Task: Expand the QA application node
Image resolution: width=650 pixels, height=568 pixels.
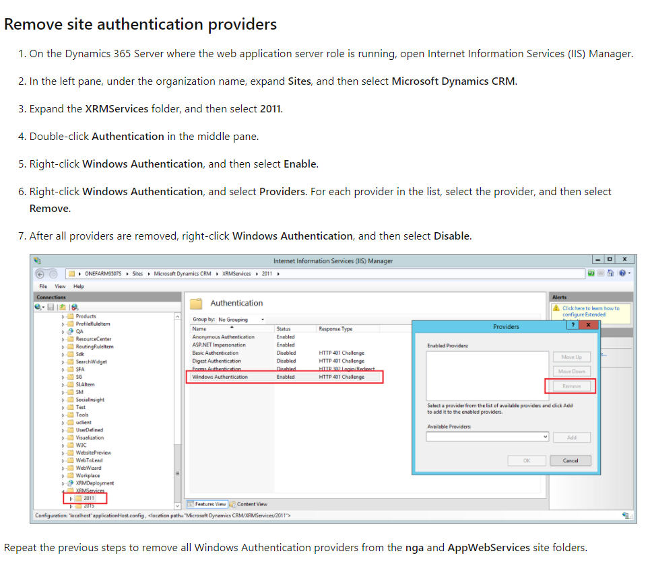Action: 63,331
